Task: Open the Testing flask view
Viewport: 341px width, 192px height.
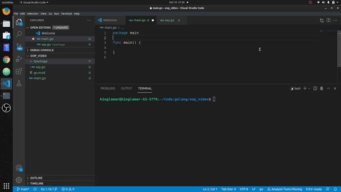Action: click(x=19, y=83)
